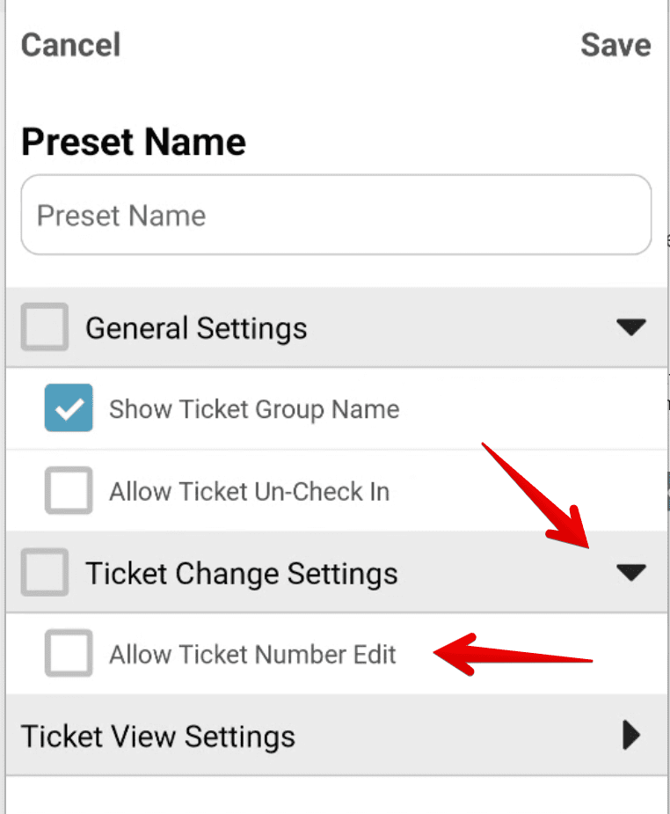Viewport: 670px width, 814px height.
Task: Select the Show Ticket Group Name label
Action: [x=254, y=409]
